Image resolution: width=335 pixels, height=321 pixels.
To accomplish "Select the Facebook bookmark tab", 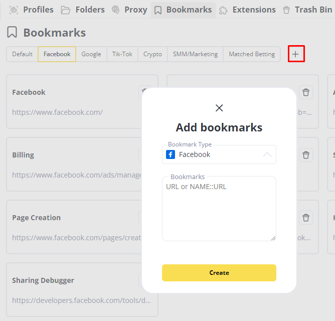I will click(x=57, y=54).
